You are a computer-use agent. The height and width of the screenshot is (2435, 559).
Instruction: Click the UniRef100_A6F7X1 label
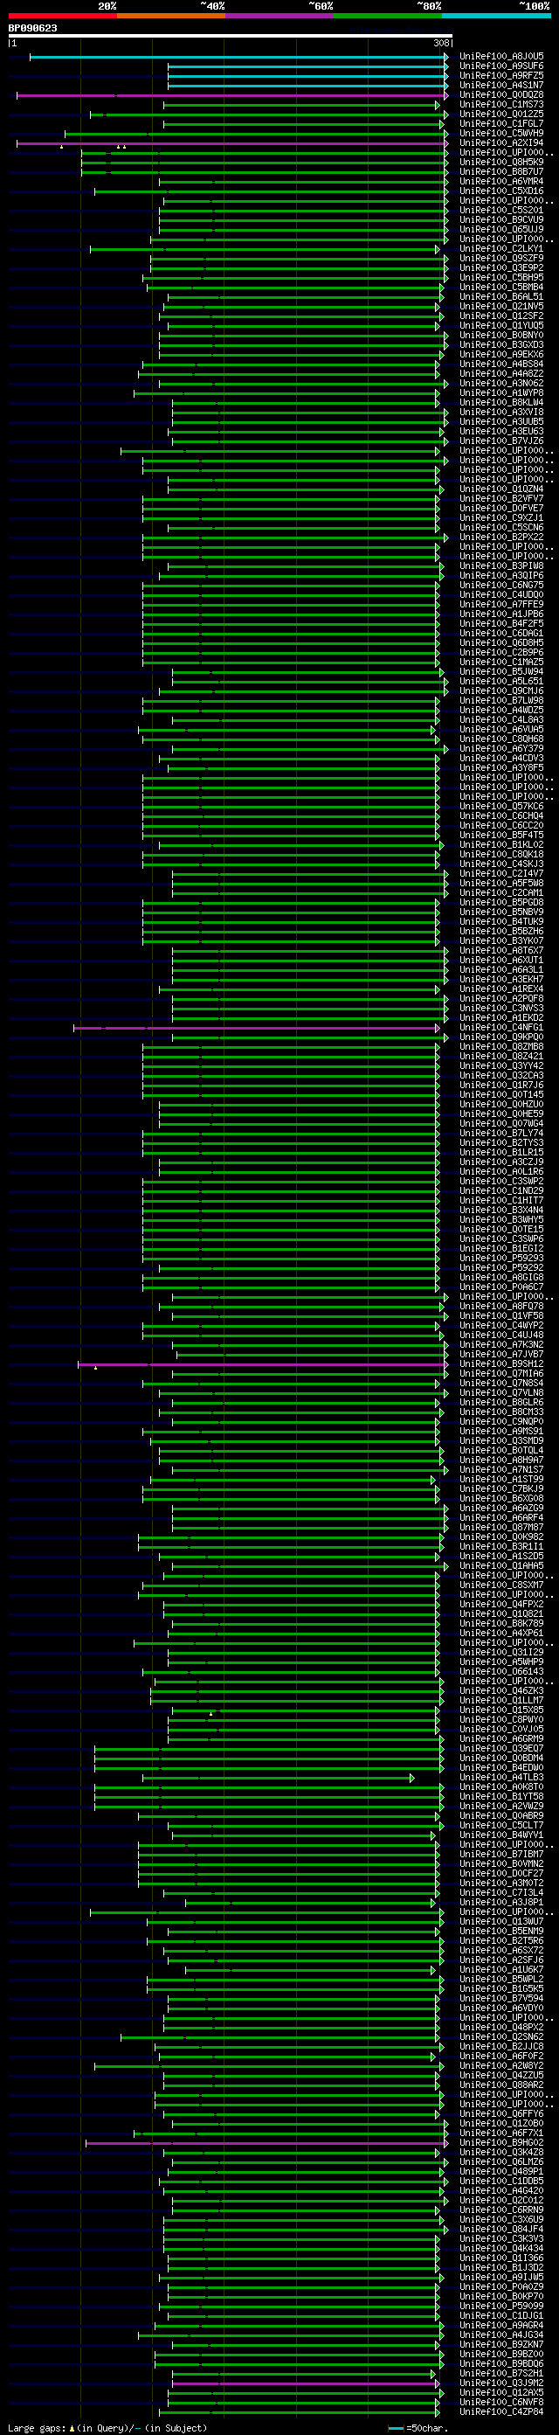pos(501,2133)
